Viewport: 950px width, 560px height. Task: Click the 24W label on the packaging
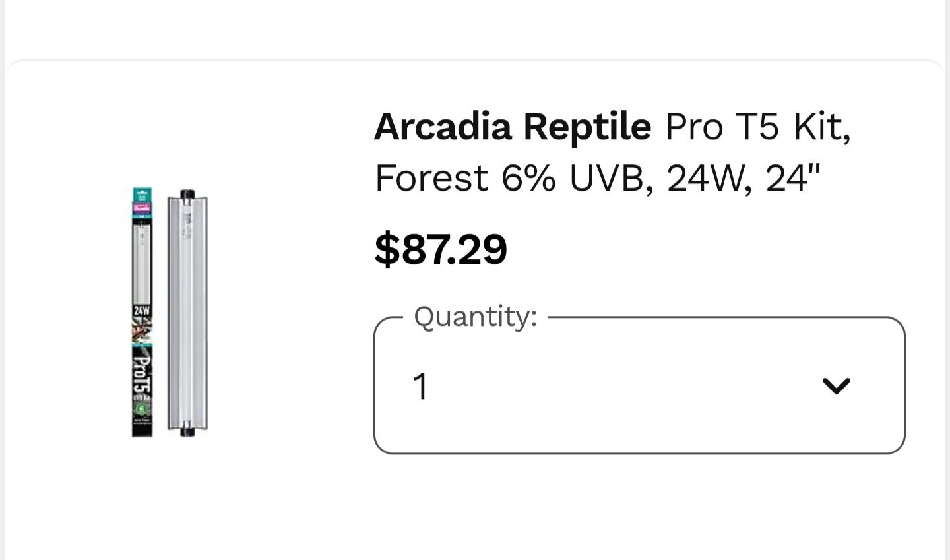(x=142, y=310)
